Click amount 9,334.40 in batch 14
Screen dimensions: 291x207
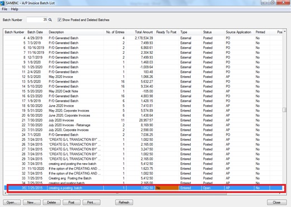[147, 86]
